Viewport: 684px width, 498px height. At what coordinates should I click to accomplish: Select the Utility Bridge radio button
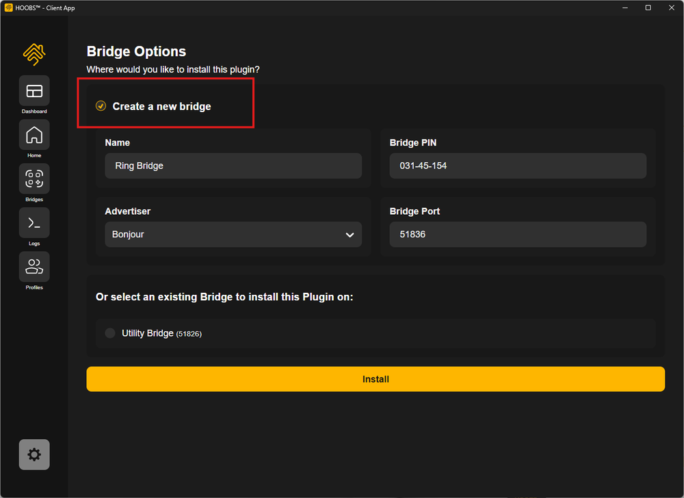pyautogui.click(x=110, y=333)
